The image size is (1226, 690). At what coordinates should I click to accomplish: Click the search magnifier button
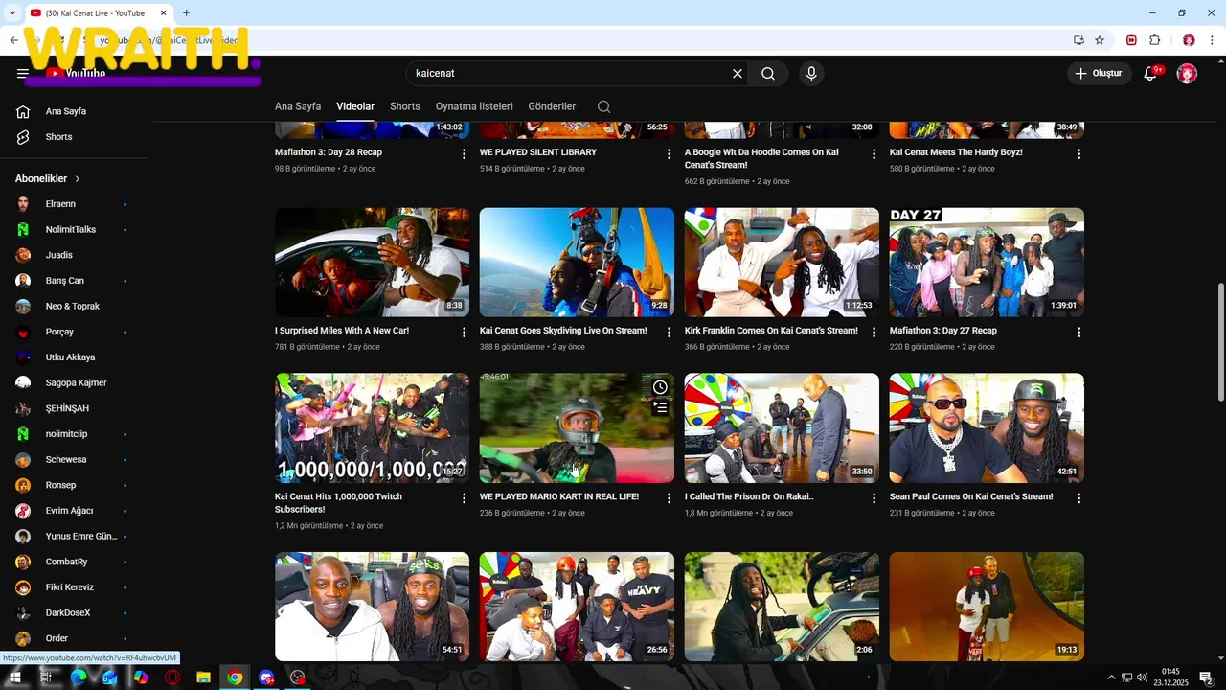coord(768,73)
